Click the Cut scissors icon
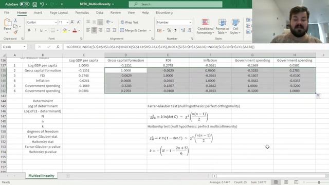Image resolution: width=329 pixels, height=185 pixels. [15, 21]
